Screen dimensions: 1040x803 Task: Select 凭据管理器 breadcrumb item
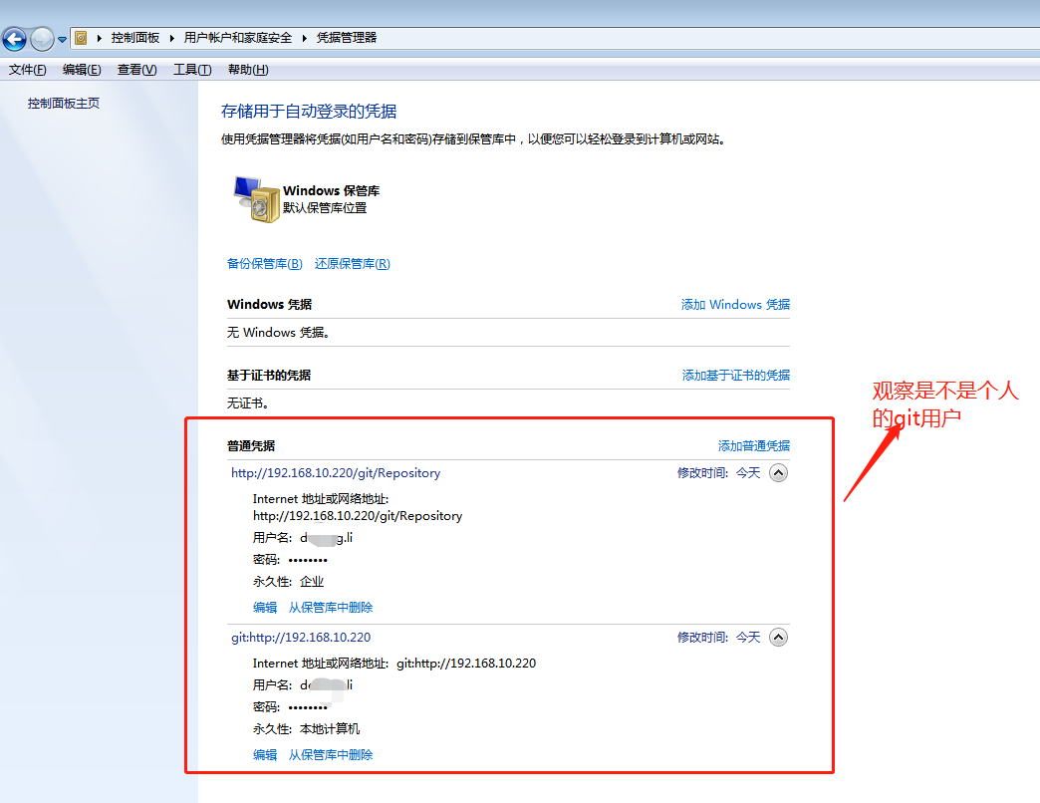pyautogui.click(x=347, y=38)
